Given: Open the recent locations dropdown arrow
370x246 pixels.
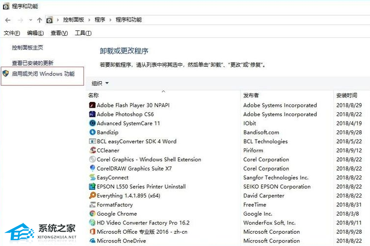Looking at the screenshot, I should 31,20.
